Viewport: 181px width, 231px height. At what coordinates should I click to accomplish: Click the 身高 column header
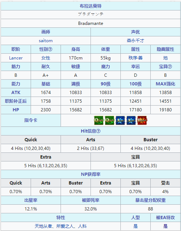76,49
